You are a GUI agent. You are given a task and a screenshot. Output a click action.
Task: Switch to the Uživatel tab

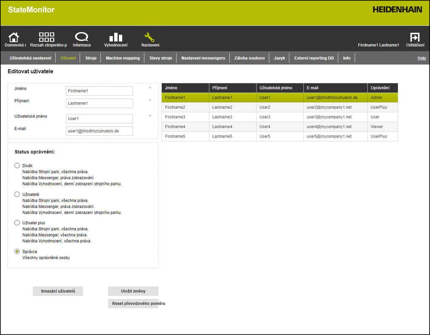[68, 58]
